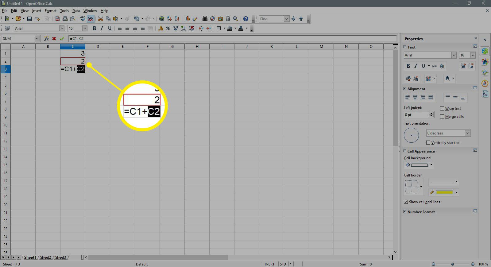Click Center Horizontally in formatting toolbar
Image resolution: width=491 pixels, height=267 pixels.
tap(127, 29)
